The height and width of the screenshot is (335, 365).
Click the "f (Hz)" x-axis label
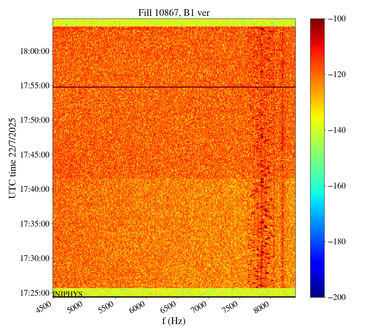[174, 321]
